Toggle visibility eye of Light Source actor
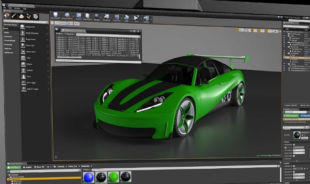310x184 pixels. click(x=284, y=39)
